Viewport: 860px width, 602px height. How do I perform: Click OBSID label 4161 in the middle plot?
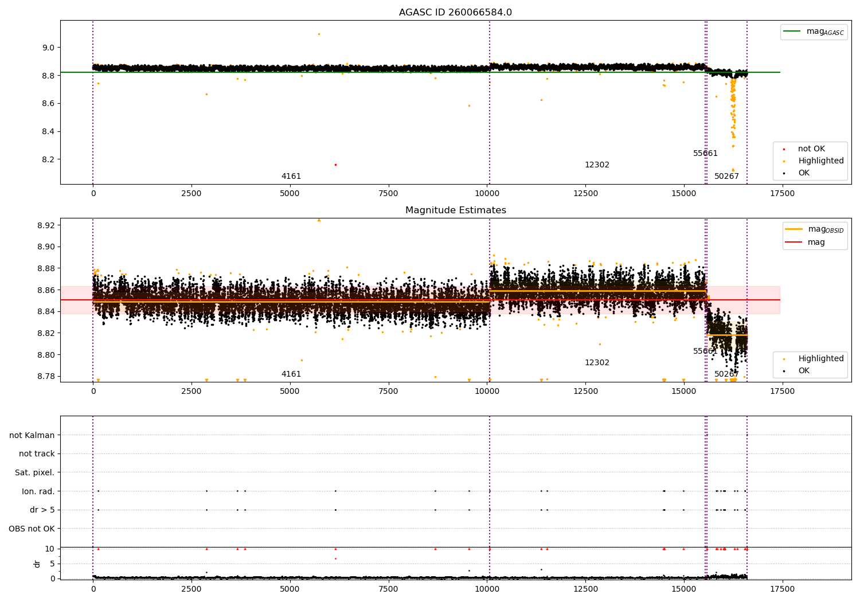pyautogui.click(x=291, y=374)
